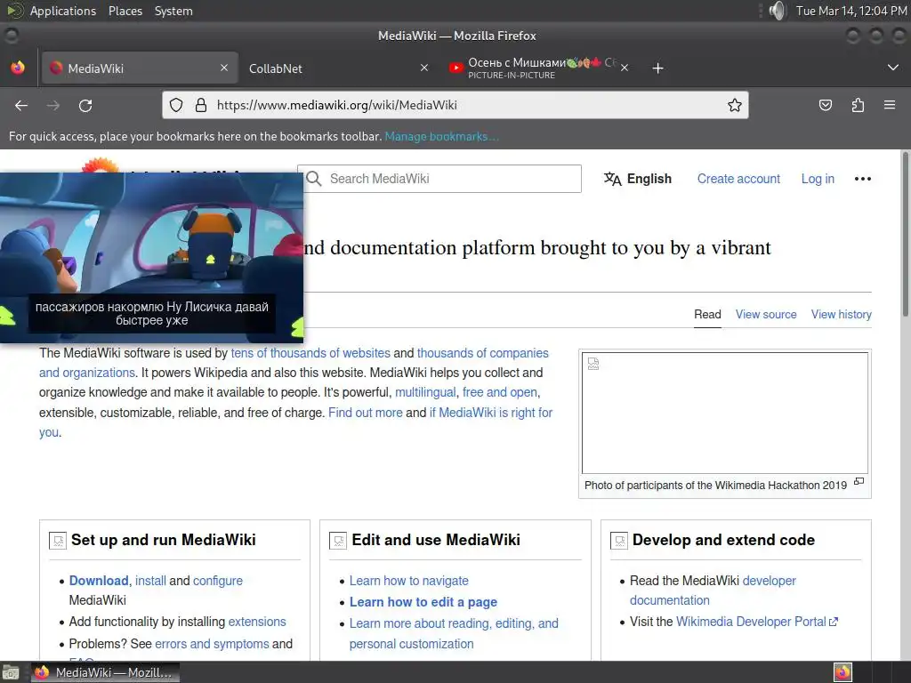The width and height of the screenshot is (911, 683).
Task: Click the developer documentation link
Action: [713, 591]
